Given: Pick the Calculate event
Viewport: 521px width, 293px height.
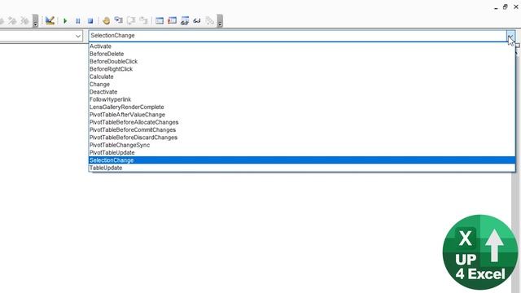Looking at the screenshot, I should click(302, 77).
